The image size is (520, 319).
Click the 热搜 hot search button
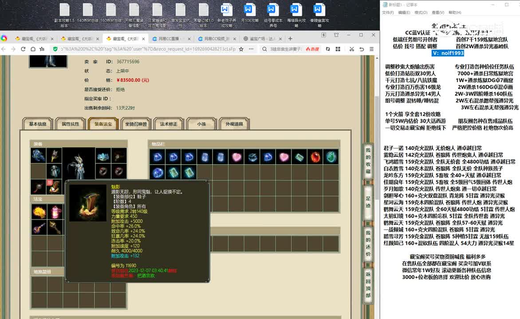pyautogui.click(x=312, y=49)
